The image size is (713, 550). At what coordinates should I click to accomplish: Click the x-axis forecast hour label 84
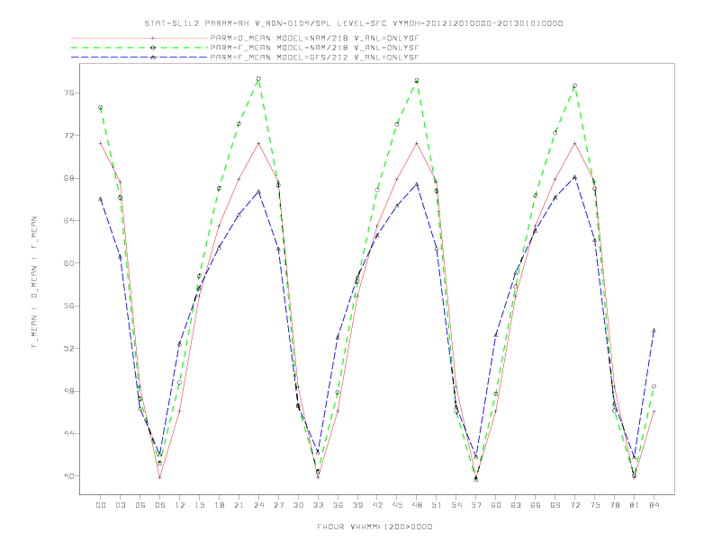654,505
